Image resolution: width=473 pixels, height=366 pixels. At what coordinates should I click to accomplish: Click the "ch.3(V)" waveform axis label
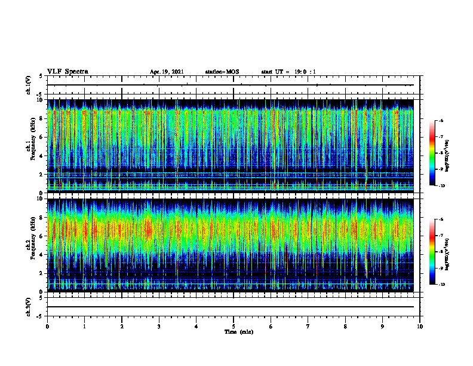(28, 307)
